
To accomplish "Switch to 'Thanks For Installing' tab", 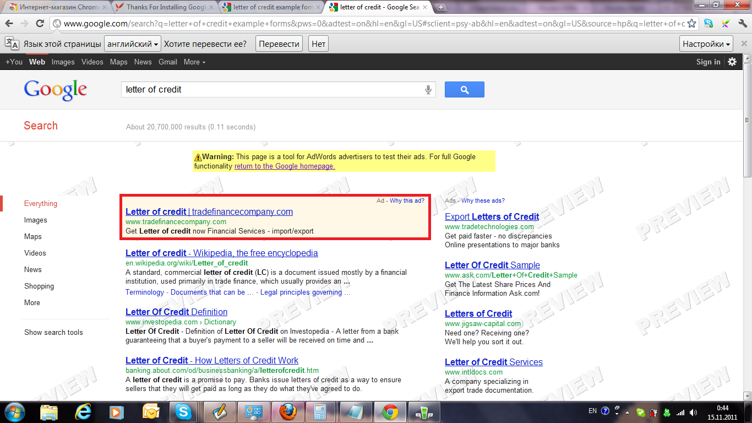I will (x=165, y=7).
